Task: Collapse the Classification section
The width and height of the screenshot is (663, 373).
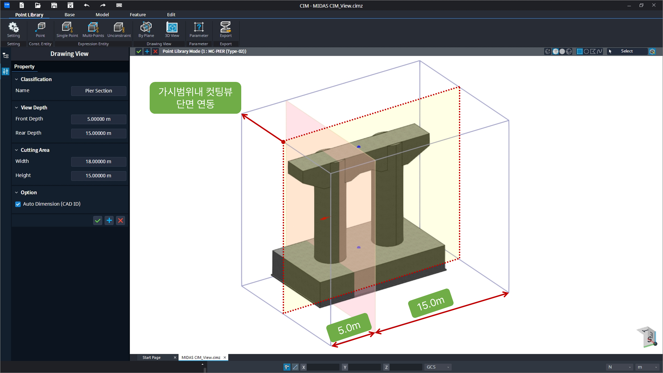Action: (16, 79)
